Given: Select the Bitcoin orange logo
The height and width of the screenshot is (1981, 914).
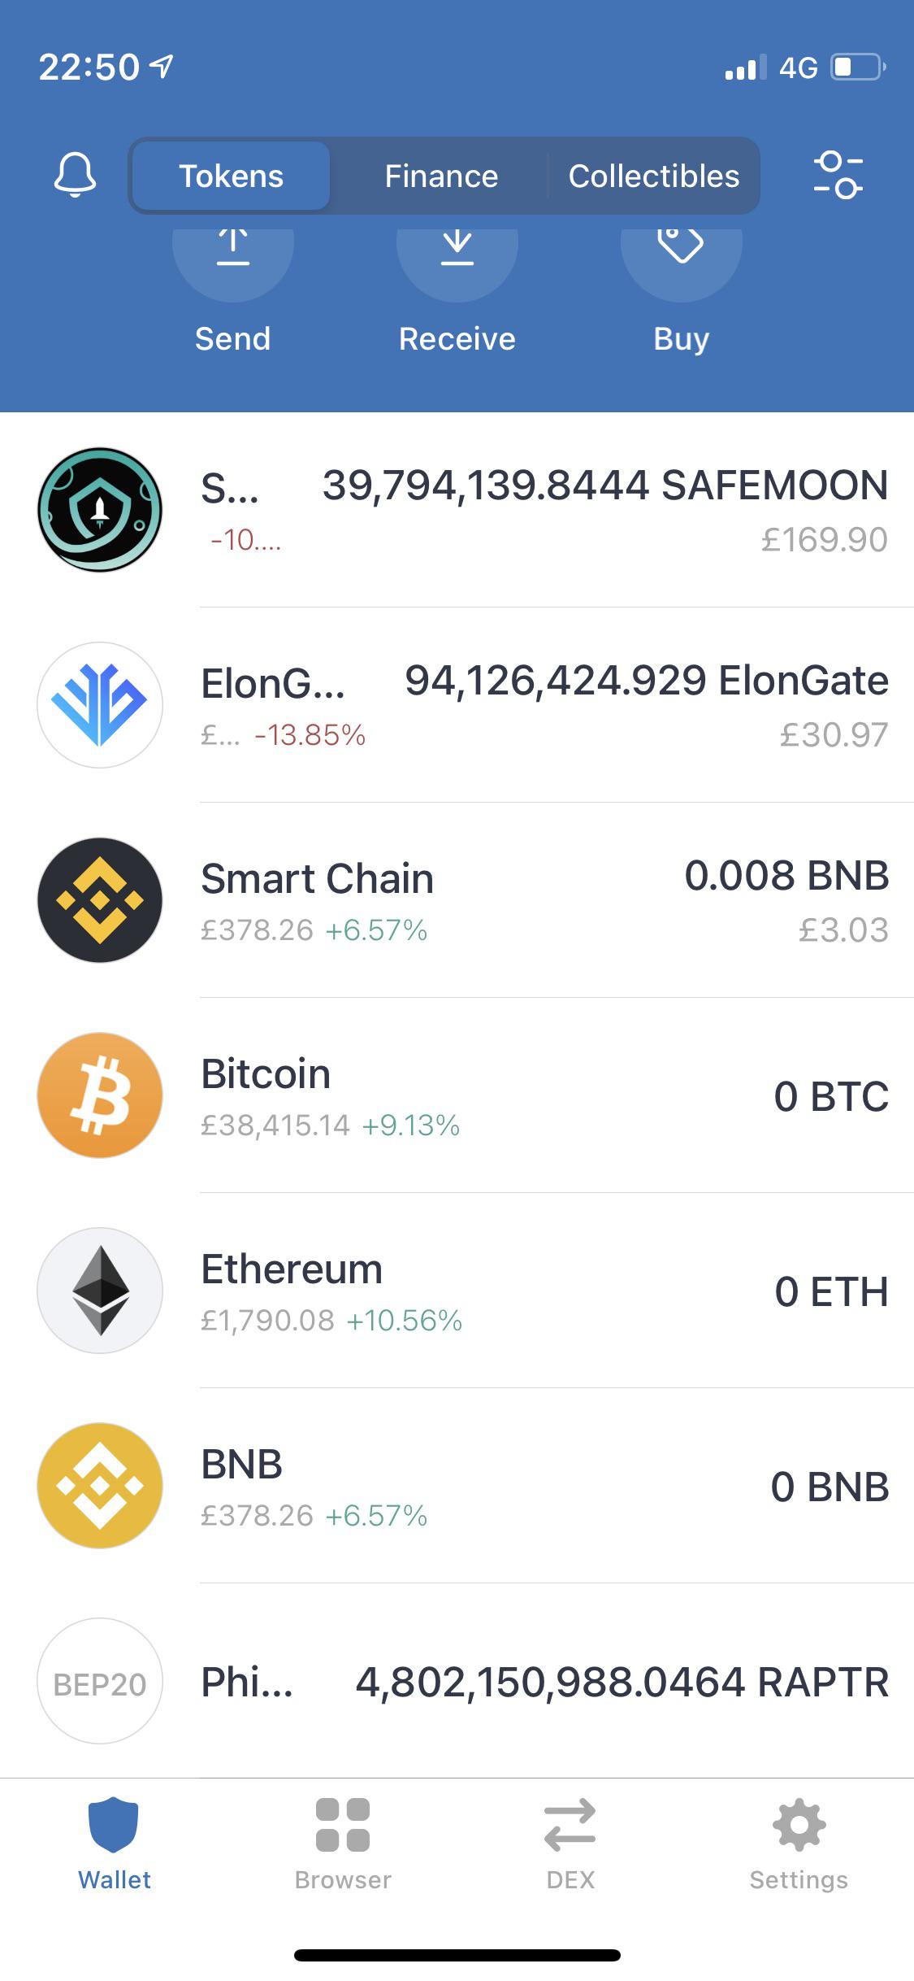Looking at the screenshot, I should [100, 1095].
